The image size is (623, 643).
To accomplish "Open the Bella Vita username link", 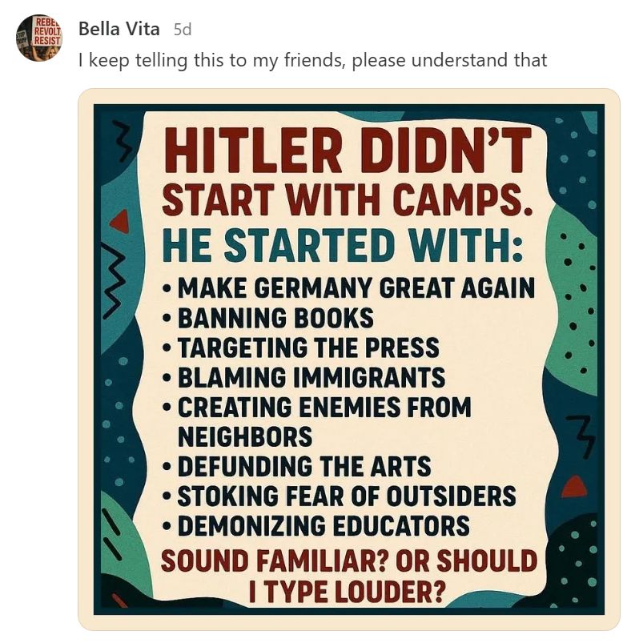I will click(x=119, y=29).
